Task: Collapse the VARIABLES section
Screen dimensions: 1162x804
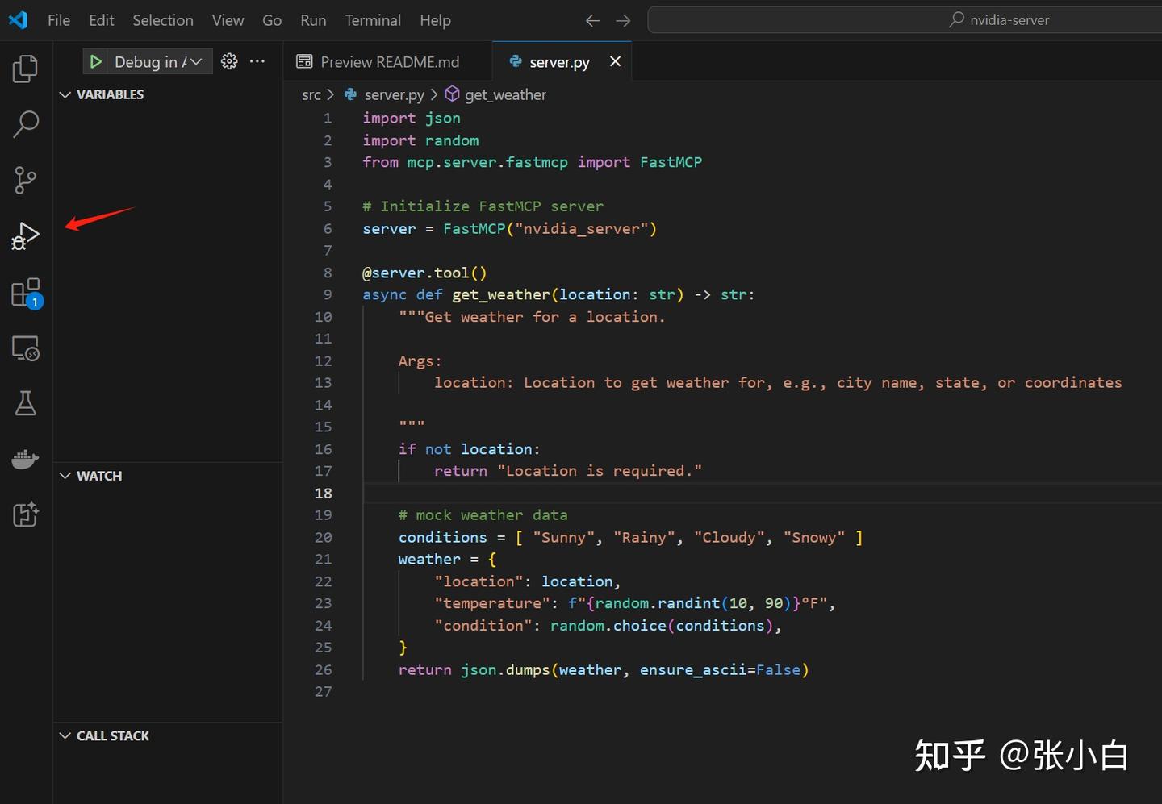Action: [x=168, y=94]
